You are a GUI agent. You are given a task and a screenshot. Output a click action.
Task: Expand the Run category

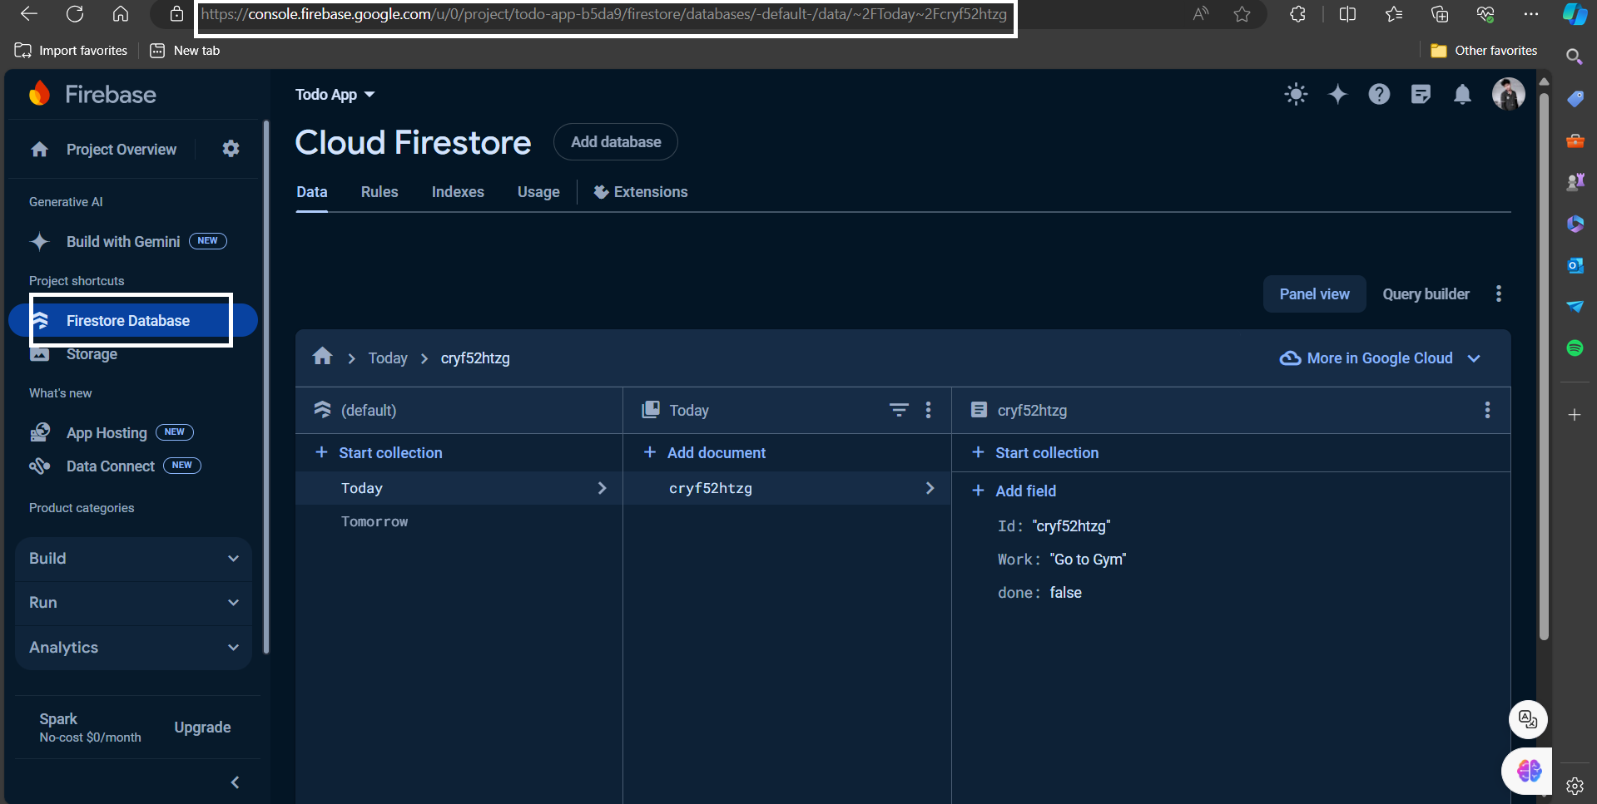tap(133, 603)
